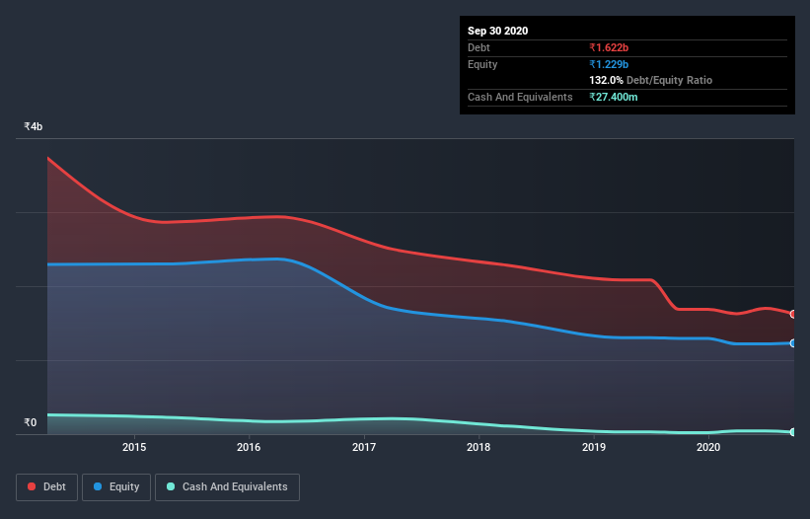Screen dimensions: 810x519
Task: Click the 2016 x-axis label
Action: click(249, 447)
